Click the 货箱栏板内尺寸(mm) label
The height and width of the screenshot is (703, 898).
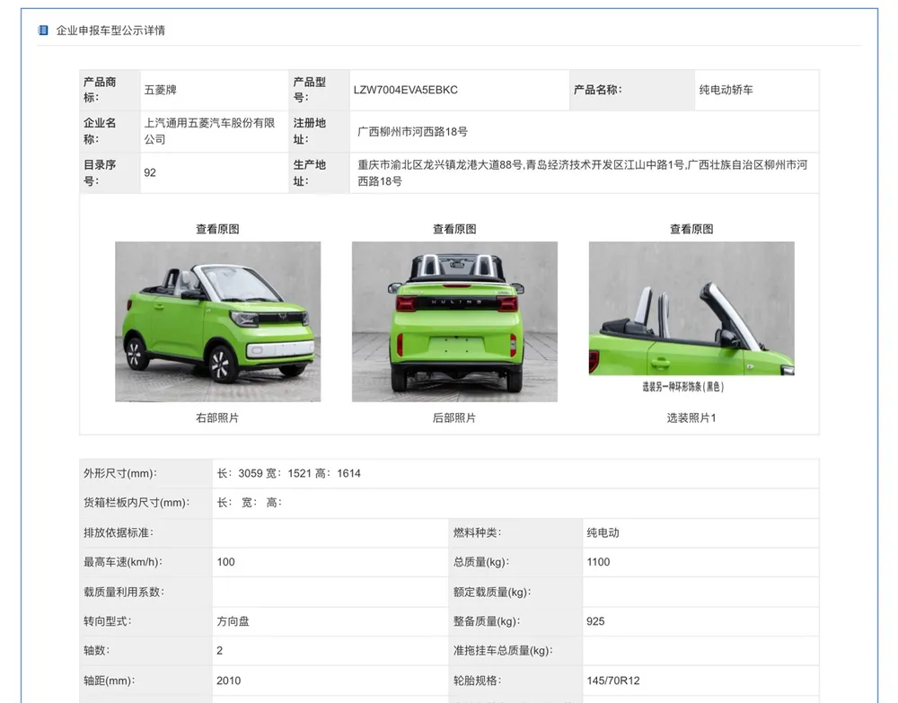click(136, 503)
